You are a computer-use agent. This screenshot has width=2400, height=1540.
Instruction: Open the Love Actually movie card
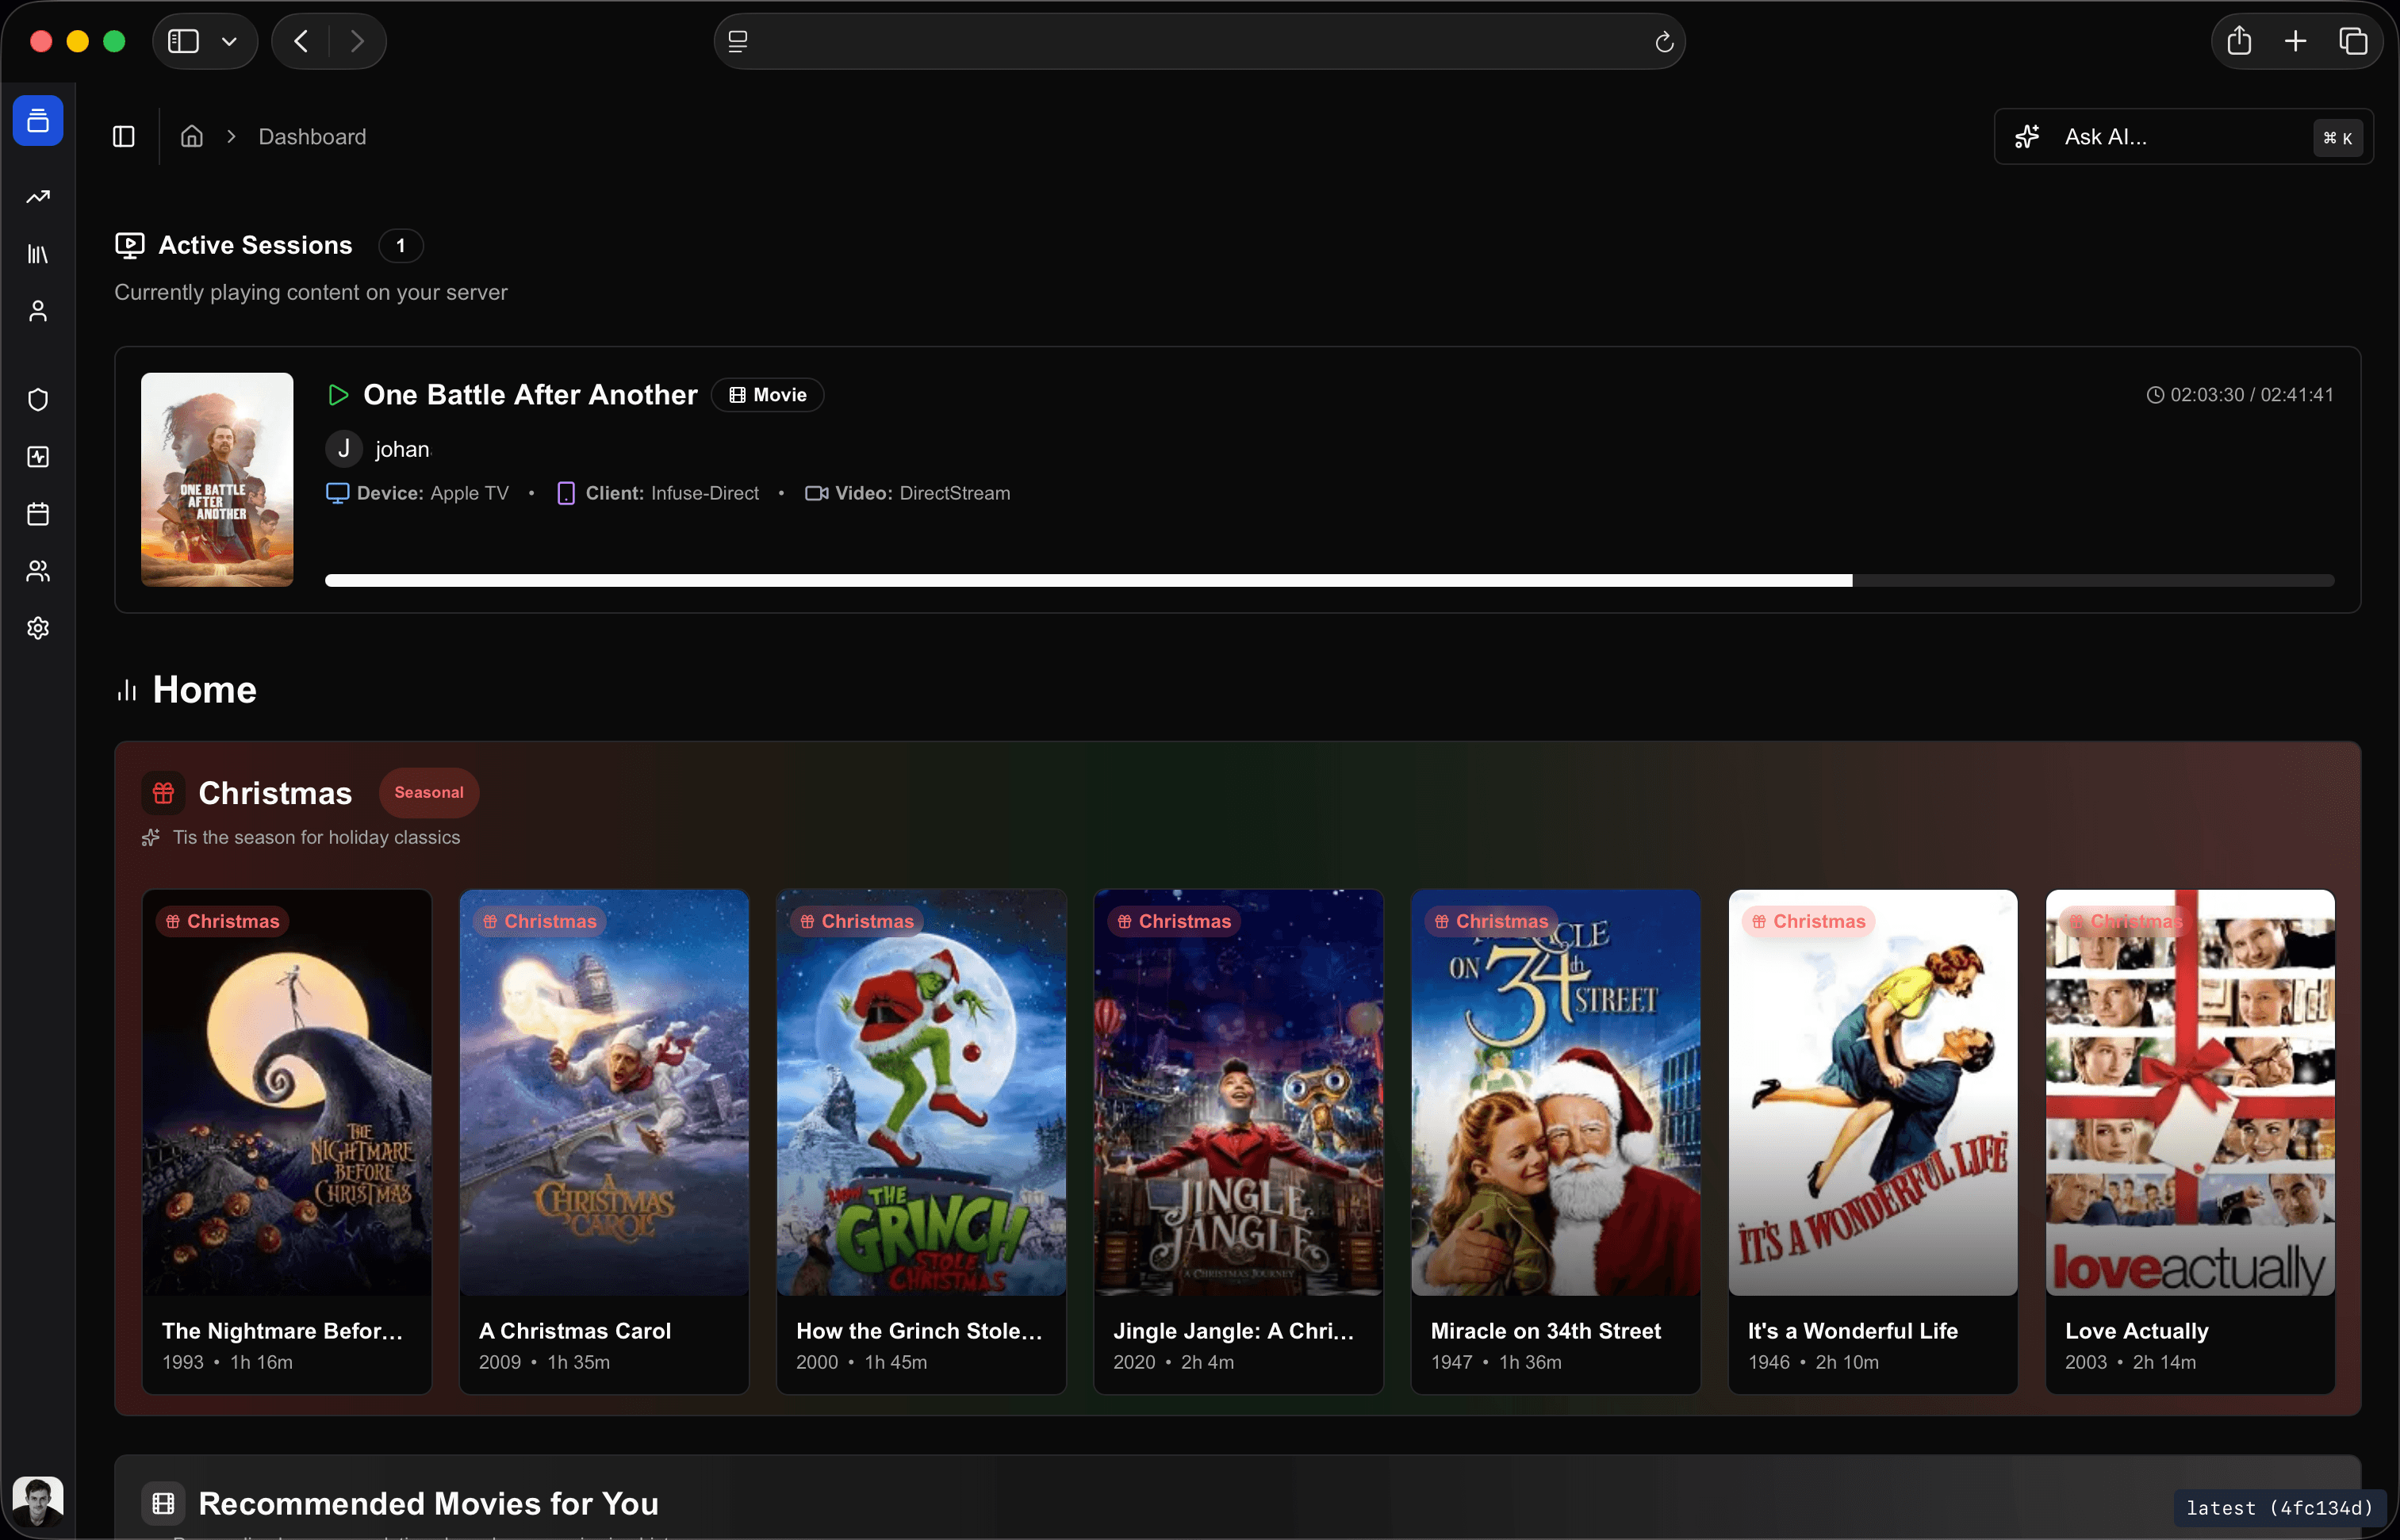(2190, 1141)
